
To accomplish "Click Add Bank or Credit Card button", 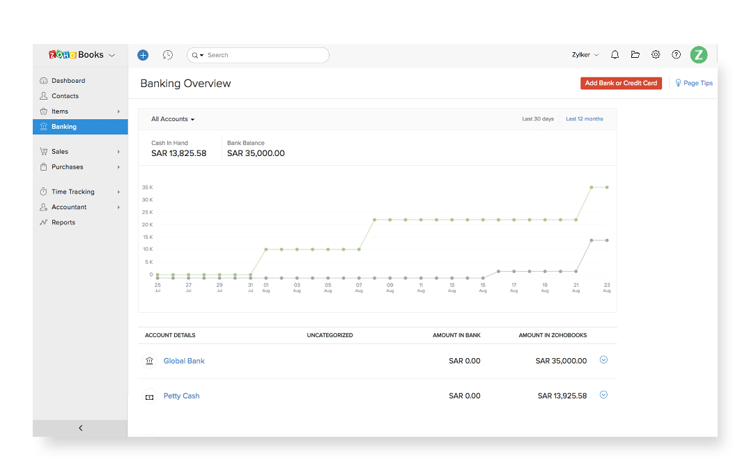I will (620, 83).
